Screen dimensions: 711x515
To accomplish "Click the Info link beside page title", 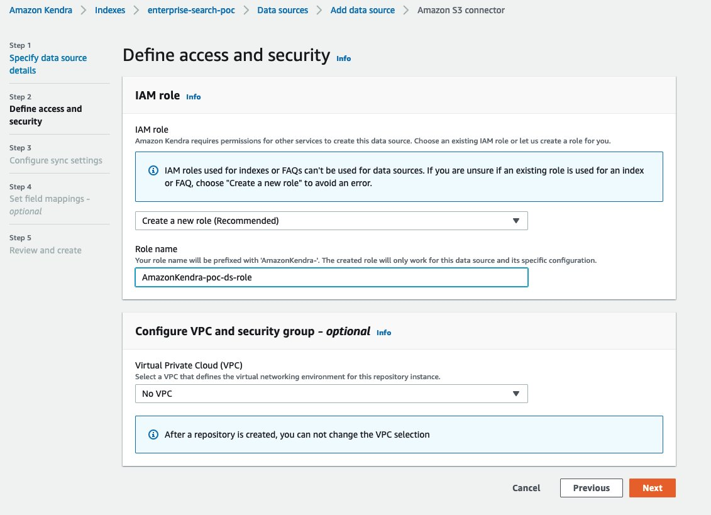I will [343, 58].
